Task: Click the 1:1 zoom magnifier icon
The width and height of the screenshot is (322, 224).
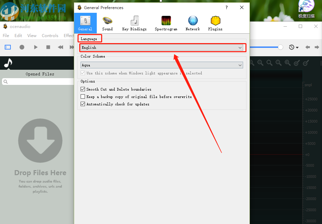Action: [279, 63]
